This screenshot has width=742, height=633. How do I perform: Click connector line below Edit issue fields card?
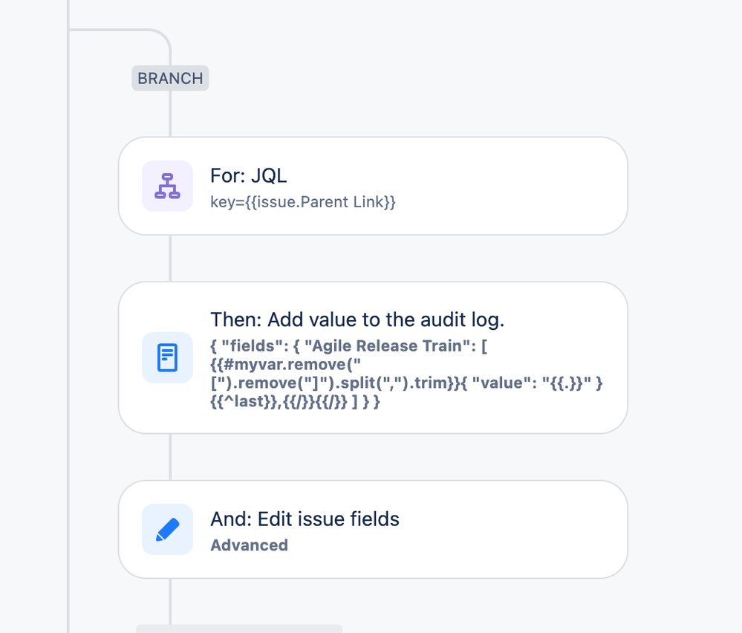(170, 601)
